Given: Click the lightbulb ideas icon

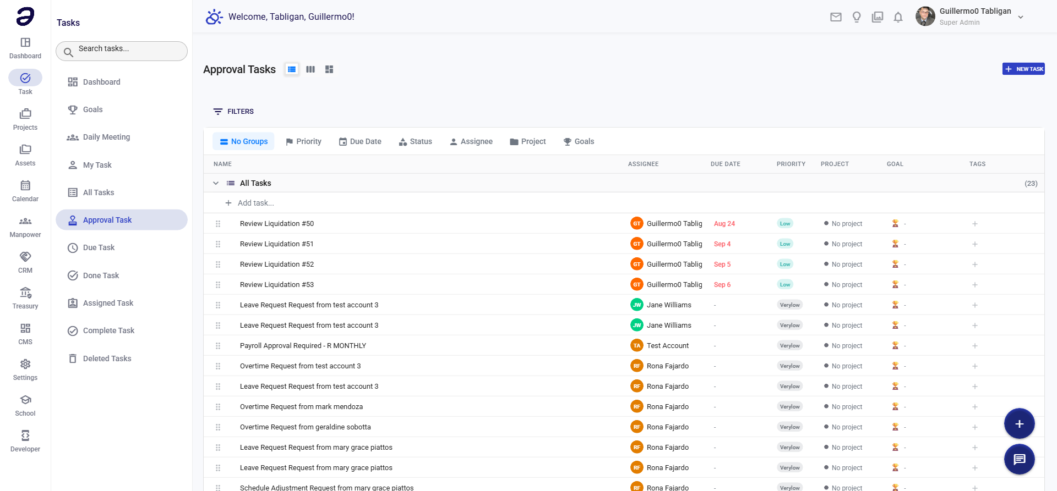Looking at the screenshot, I should tap(857, 17).
